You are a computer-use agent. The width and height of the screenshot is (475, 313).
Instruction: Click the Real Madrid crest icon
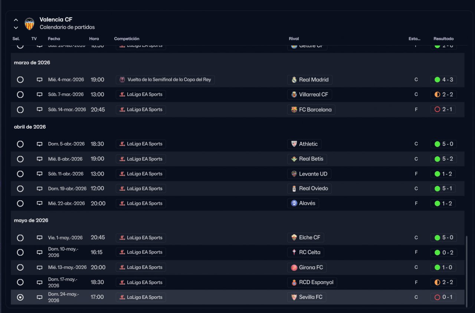coord(294,80)
